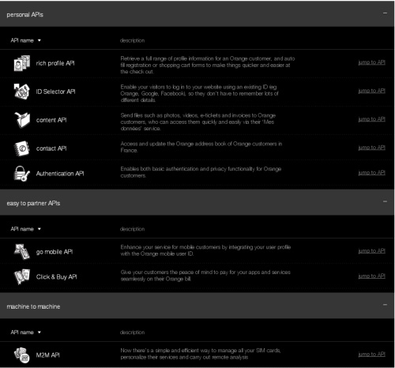The image size is (395, 368).
Task: Follow jump to API link for content API
Action: 371,119
